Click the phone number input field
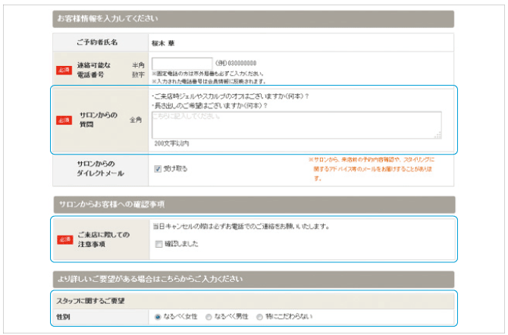 (182, 64)
